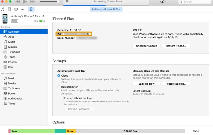
Task: Select iCloud automatic backup option
Action: tap(59, 75)
